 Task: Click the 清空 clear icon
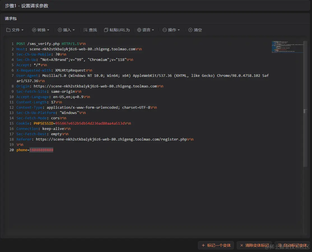click(190, 30)
